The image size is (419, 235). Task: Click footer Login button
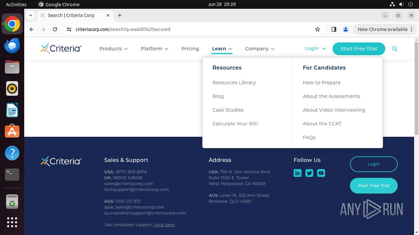click(x=373, y=164)
